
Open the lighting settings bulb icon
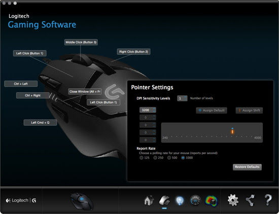click(x=180, y=201)
